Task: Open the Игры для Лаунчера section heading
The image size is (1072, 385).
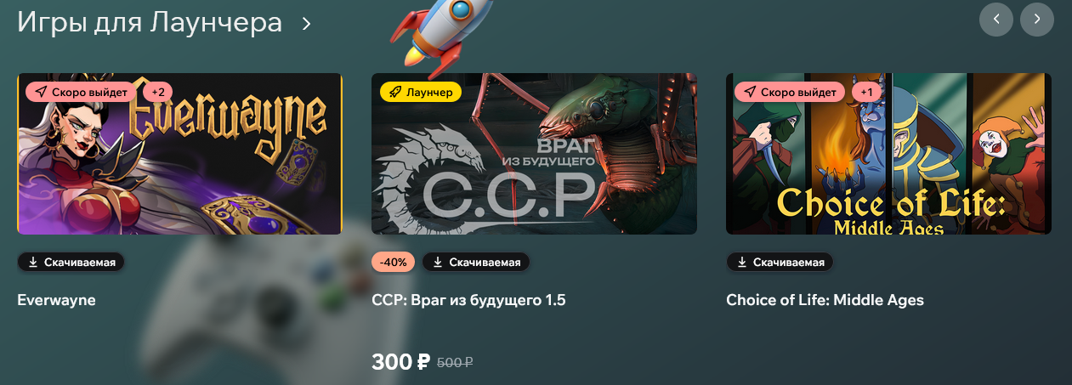Action: coord(150,22)
